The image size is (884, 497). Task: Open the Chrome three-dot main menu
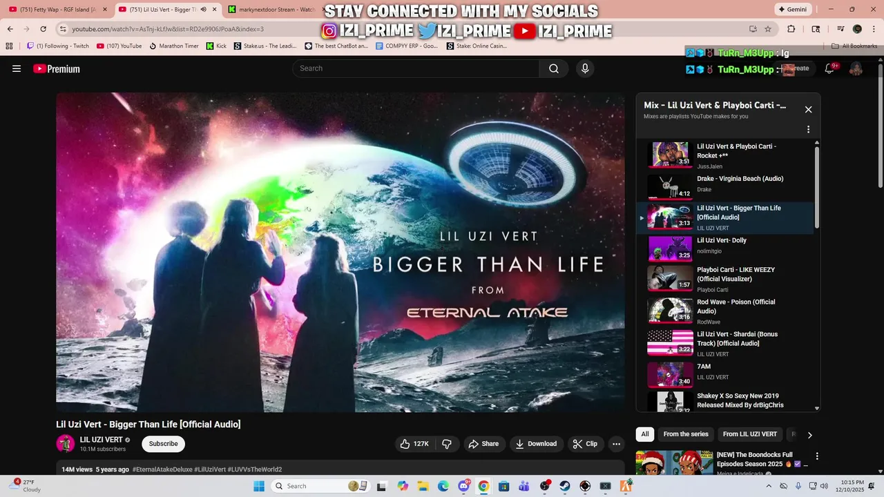click(x=874, y=29)
